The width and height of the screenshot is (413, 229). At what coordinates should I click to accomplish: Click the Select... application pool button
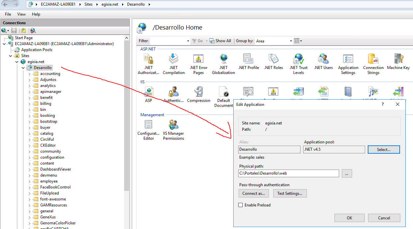pyautogui.click(x=383, y=150)
